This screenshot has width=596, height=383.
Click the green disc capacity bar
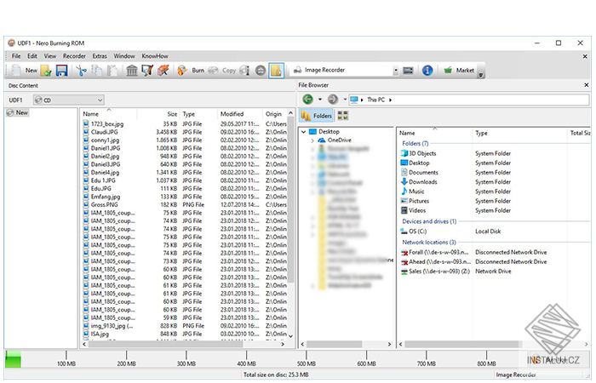[x=13, y=360]
